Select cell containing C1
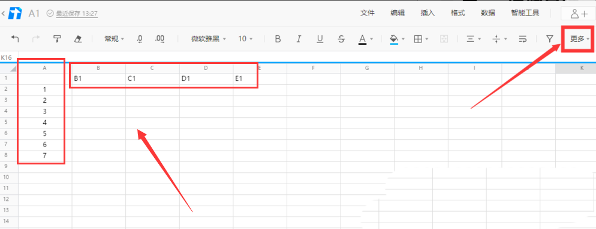Viewport: 596px width, 229px height. (x=152, y=79)
